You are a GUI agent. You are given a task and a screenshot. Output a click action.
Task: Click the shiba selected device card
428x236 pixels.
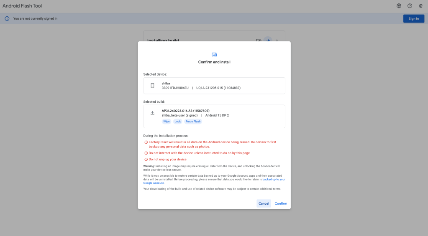pos(214,86)
